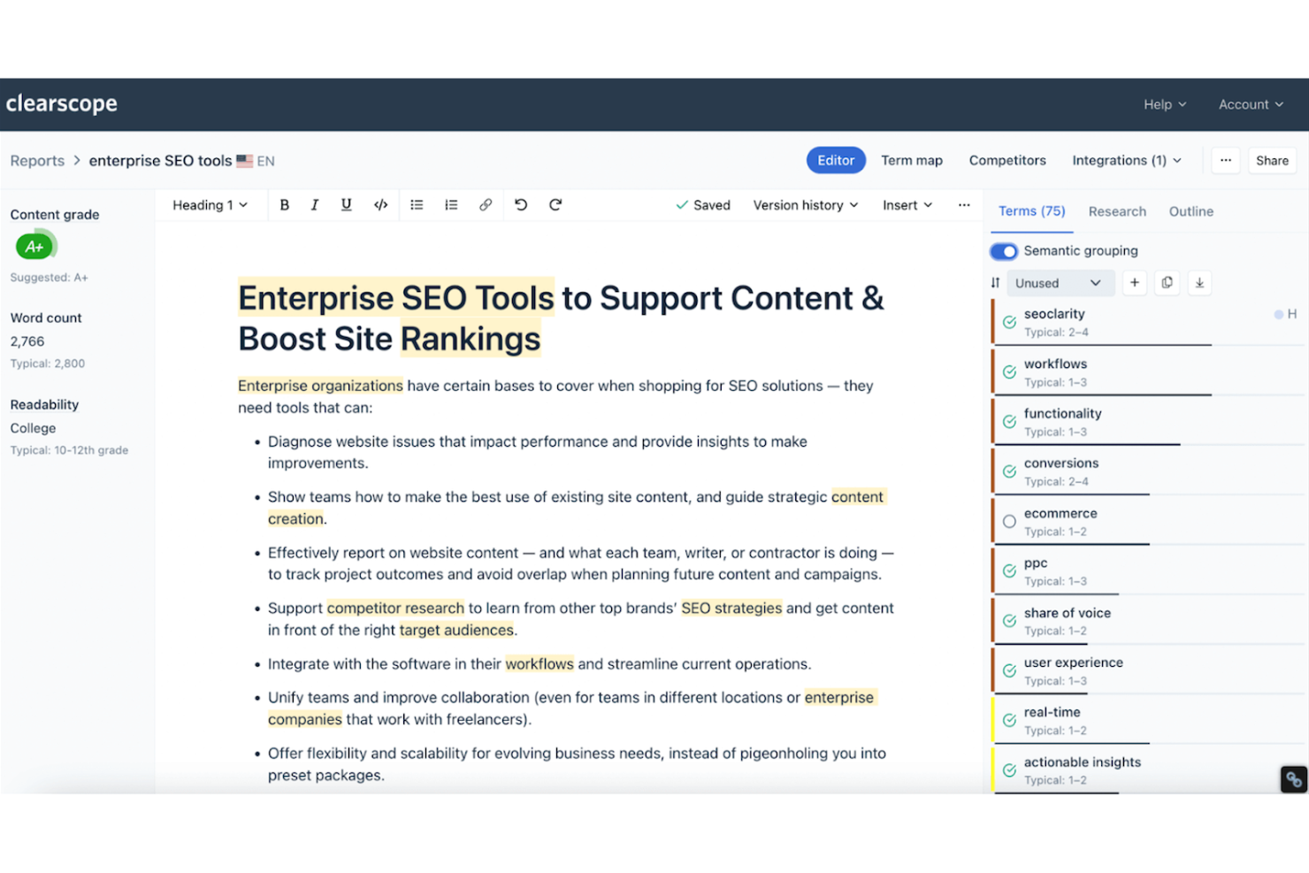The image size is (1309, 873).
Task: Click the enterprise SEO tools breadcrumb title
Action: [x=160, y=161]
